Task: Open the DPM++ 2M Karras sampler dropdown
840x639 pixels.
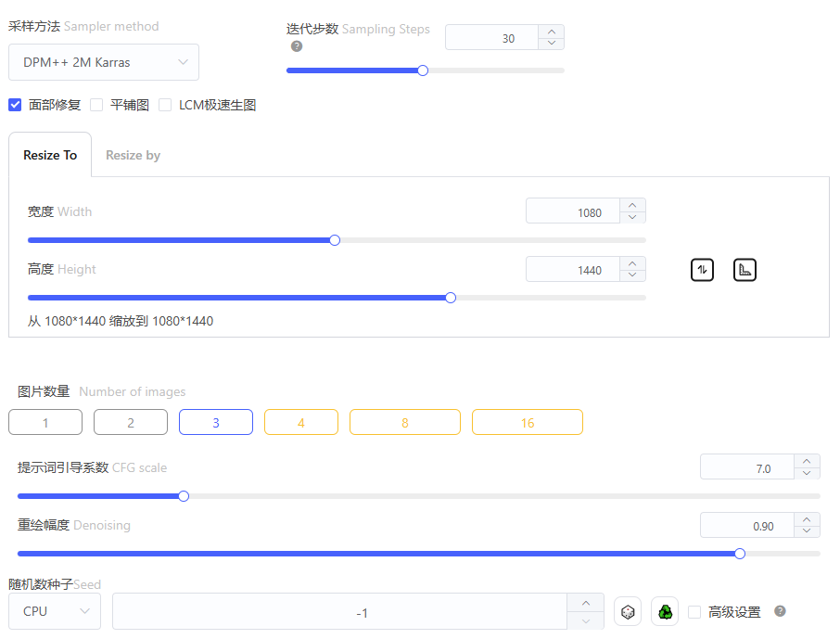Action: [104, 62]
